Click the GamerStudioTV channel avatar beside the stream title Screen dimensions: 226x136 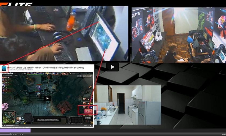pyautogui.click(x=4, y=69)
